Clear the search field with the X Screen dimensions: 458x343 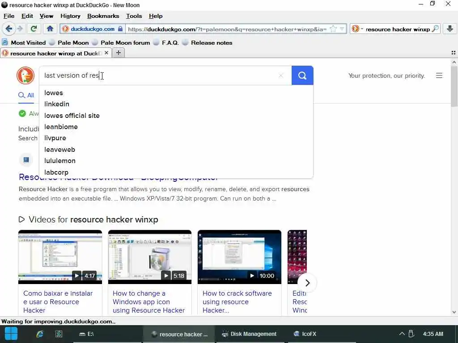(x=281, y=75)
